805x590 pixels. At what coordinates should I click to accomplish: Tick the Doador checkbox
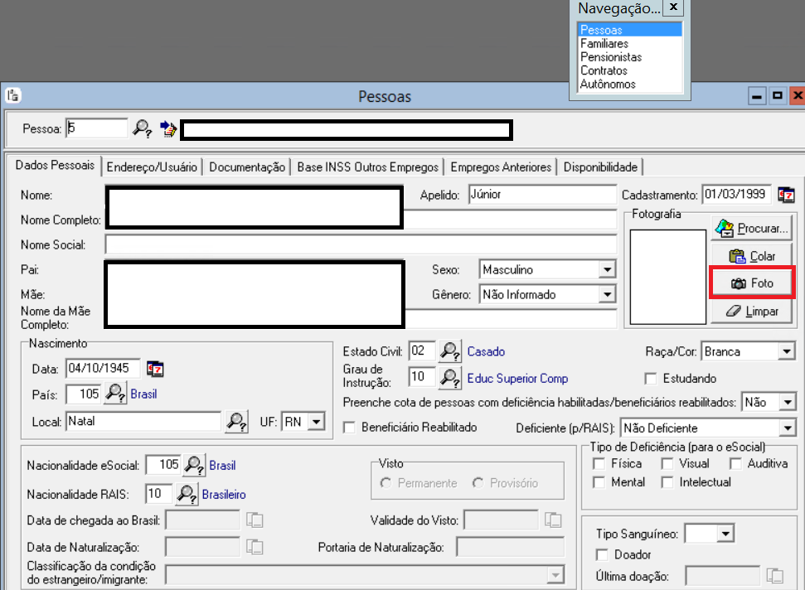(603, 554)
